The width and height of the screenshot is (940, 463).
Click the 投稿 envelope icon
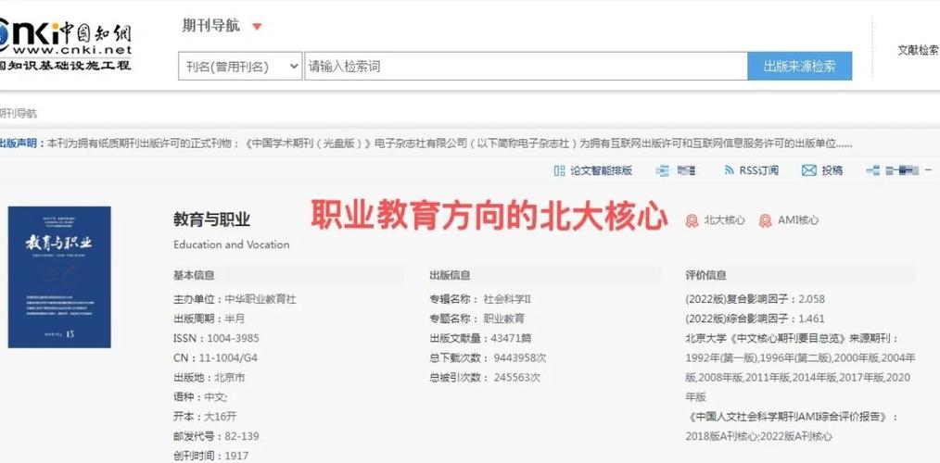808,170
